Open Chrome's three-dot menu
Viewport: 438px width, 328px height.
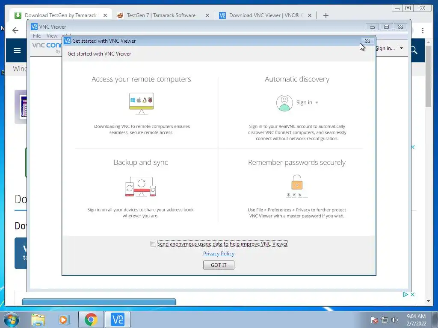(423, 30)
